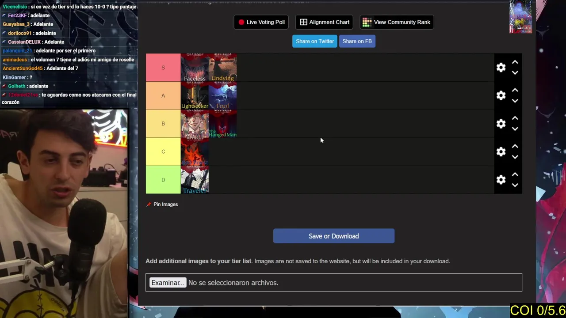The width and height of the screenshot is (566, 318).
Task: Open settings gear for B tier row
Action: click(501, 124)
